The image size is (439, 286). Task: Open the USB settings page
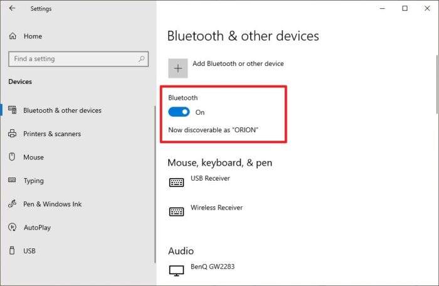[x=29, y=251]
